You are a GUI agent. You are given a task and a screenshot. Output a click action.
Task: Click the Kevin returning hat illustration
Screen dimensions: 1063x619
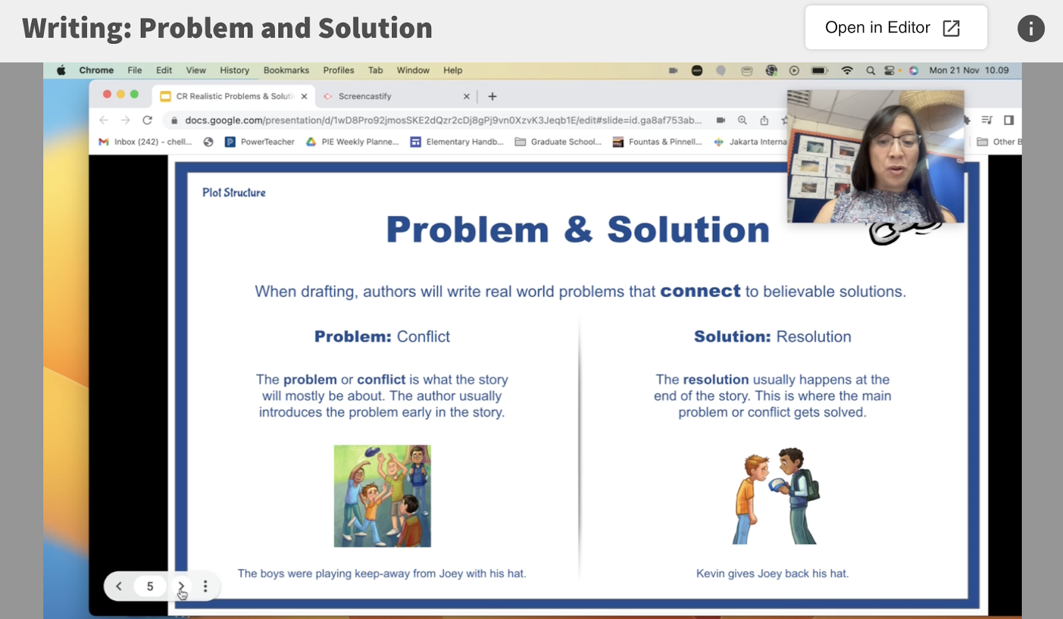(x=775, y=496)
